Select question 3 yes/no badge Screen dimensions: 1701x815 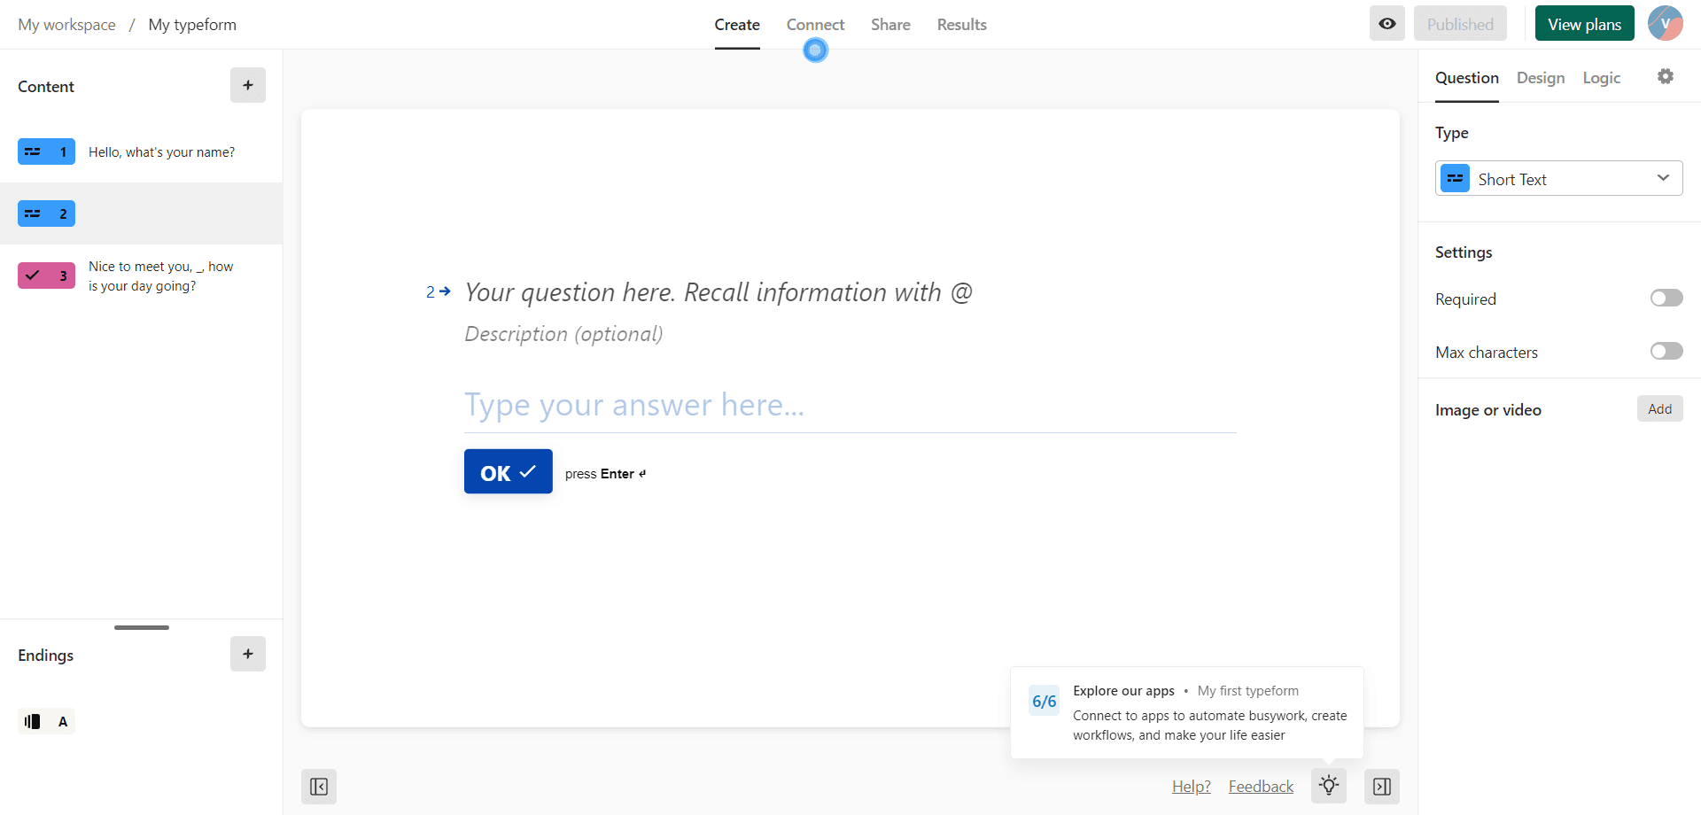pyautogui.click(x=46, y=276)
